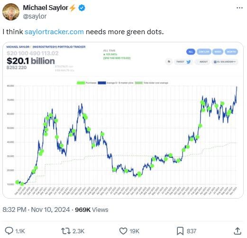The width and height of the screenshot is (247, 238).
Task: Open the reply comments icon
Action: pos(9,231)
